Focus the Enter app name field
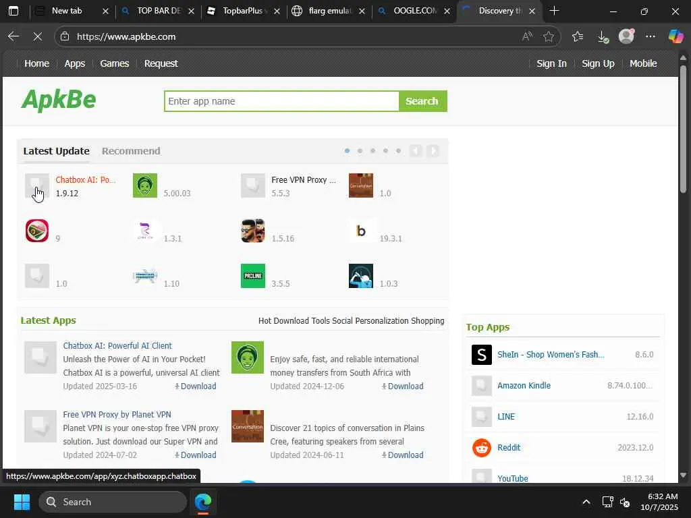 [281, 101]
